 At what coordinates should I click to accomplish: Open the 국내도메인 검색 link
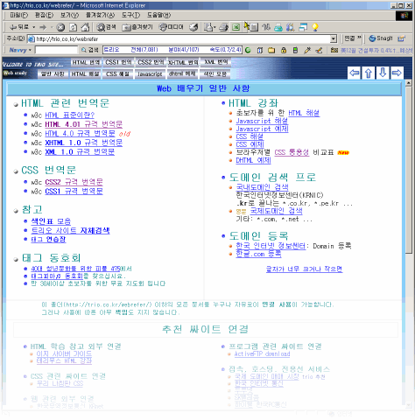262,187
